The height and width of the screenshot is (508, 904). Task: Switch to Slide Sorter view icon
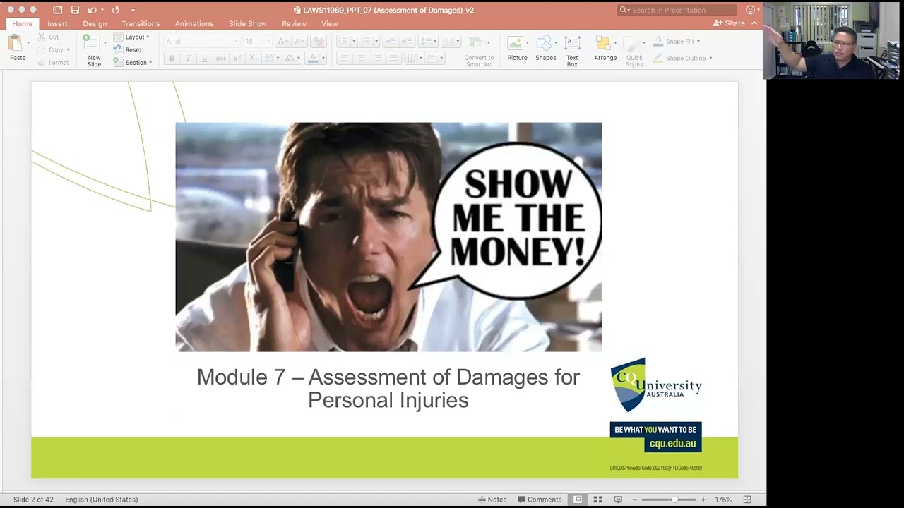[x=597, y=500]
